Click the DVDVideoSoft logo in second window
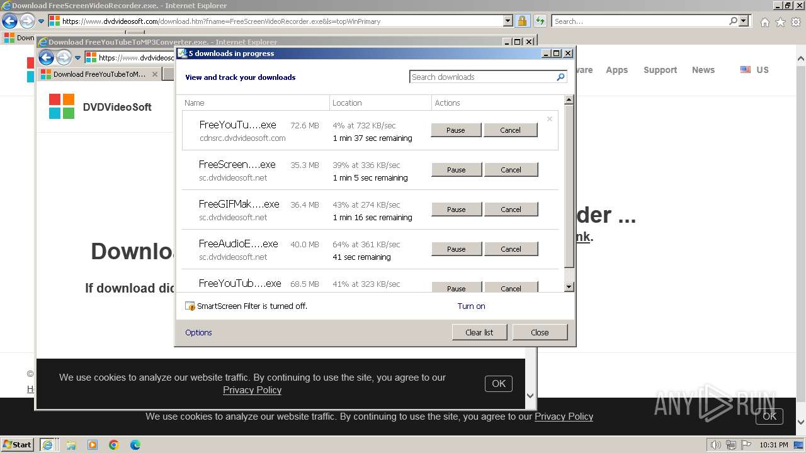The image size is (806, 453). [x=100, y=106]
